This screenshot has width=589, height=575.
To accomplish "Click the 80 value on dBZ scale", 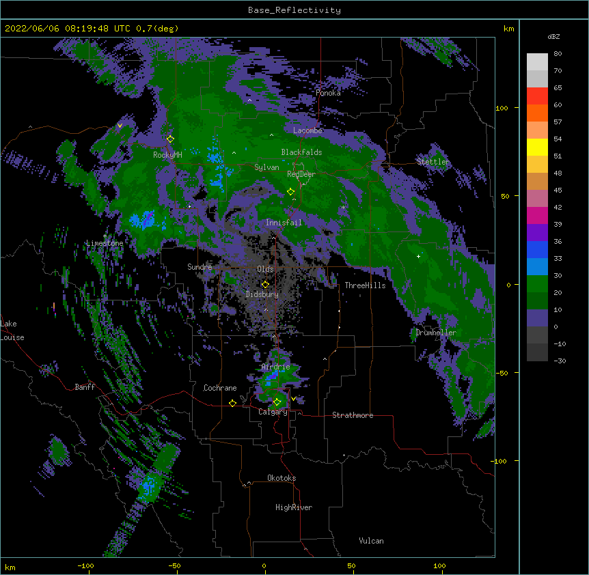I will point(558,54).
